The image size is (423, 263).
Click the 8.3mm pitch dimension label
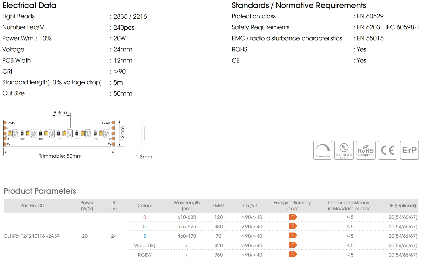click(x=61, y=113)
